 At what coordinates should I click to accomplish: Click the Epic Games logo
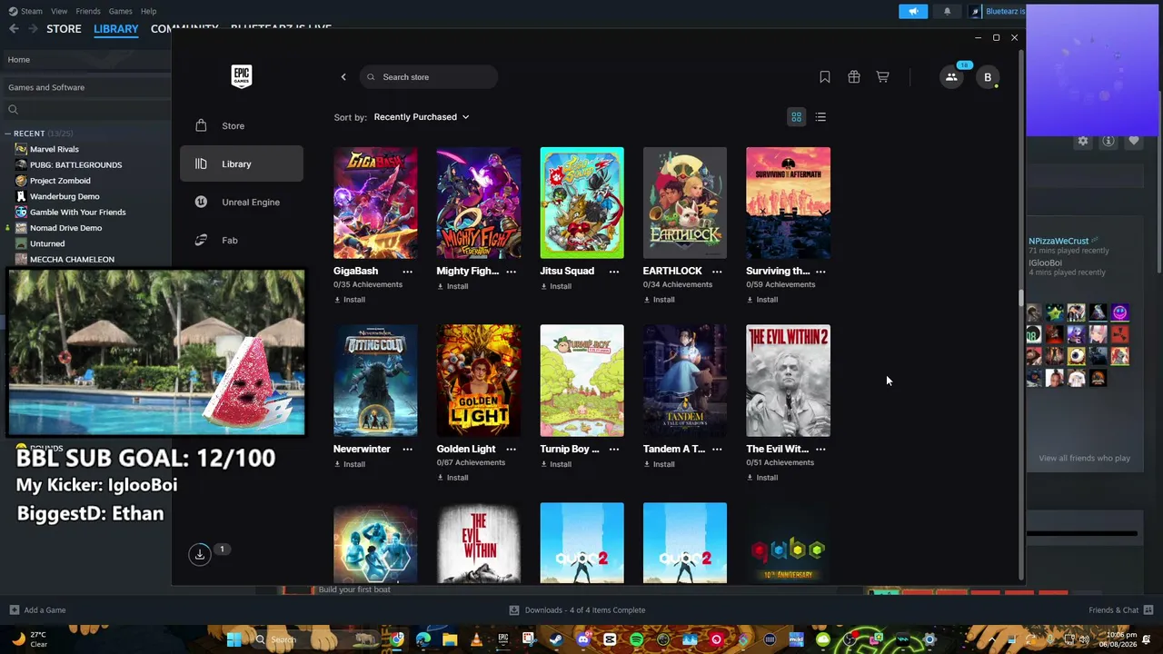pyautogui.click(x=241, y=76)
